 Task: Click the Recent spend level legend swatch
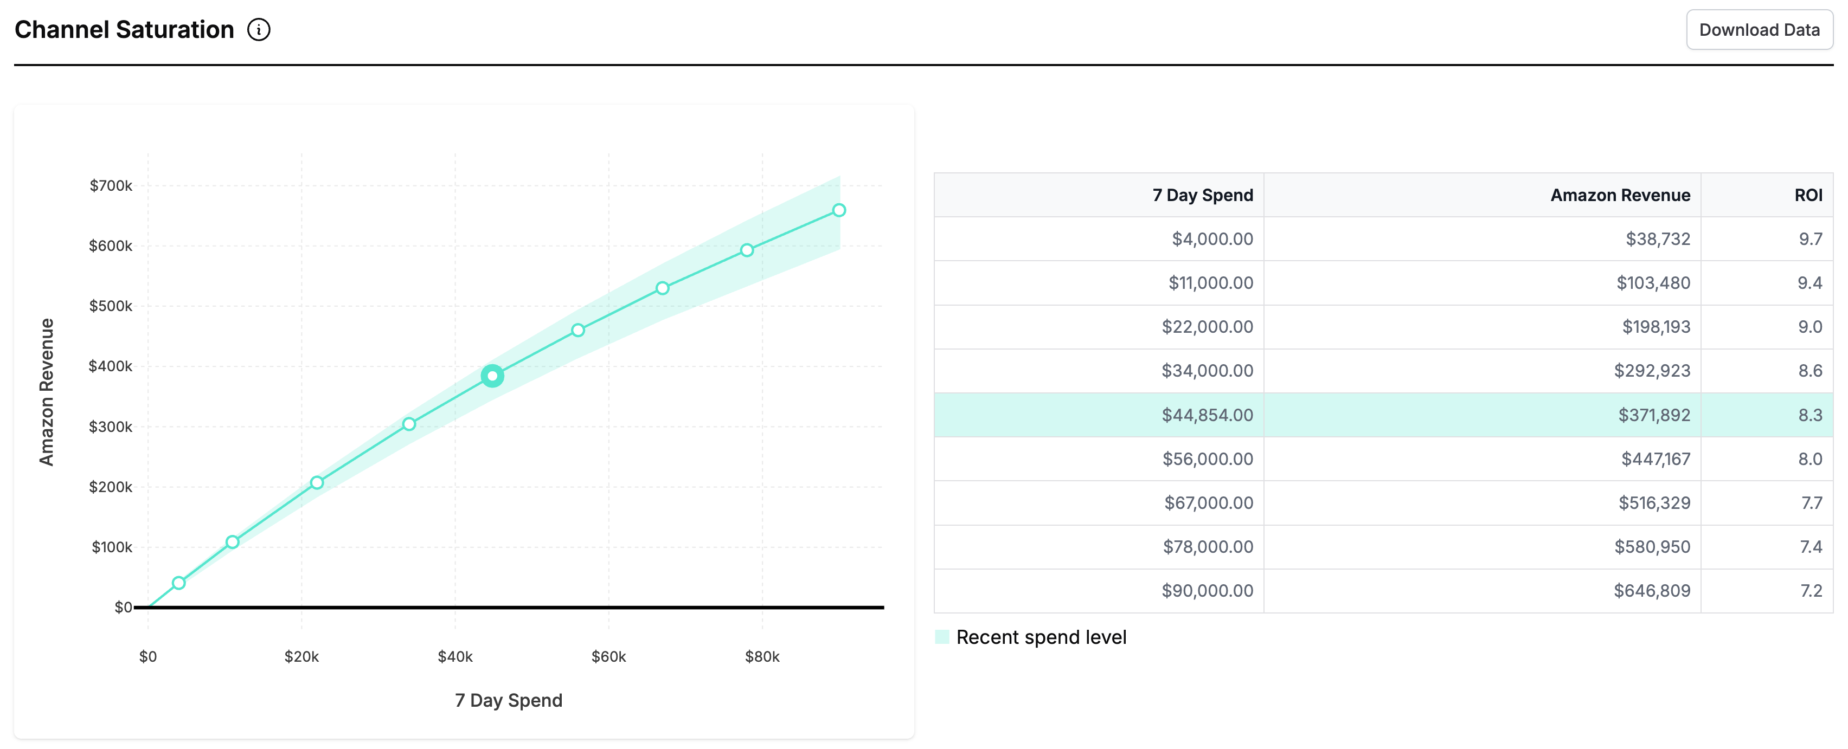point(942,636)
